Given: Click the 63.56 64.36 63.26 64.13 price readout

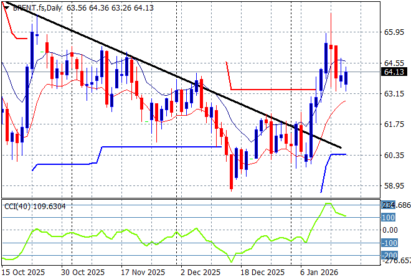Looking at the screenshot, I should (x=110, y=8).
